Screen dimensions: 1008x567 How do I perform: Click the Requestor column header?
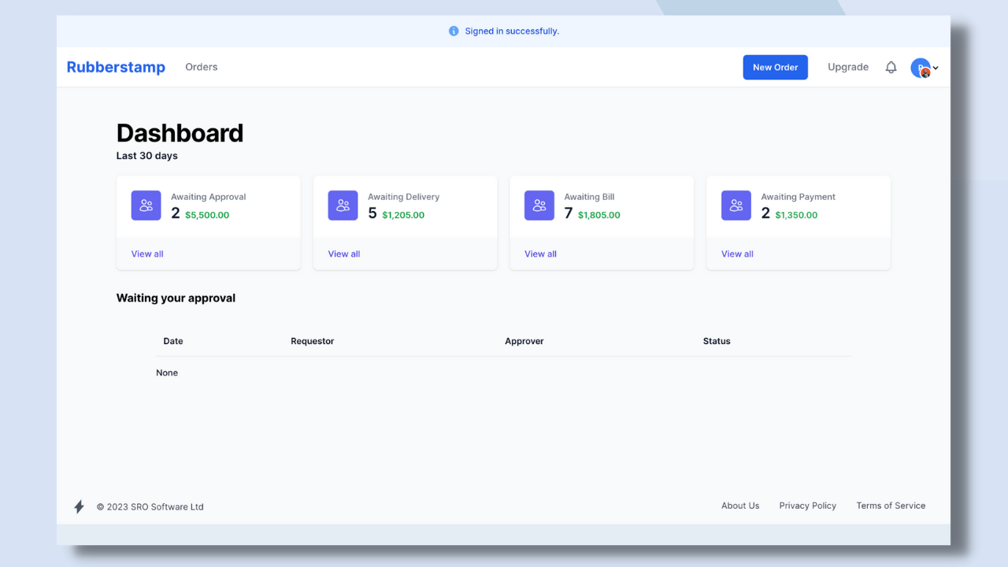pos(313,341)
